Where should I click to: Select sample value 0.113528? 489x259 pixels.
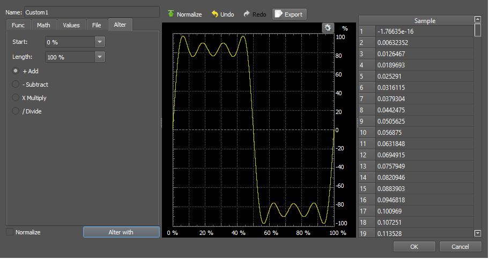pos(425,233)
